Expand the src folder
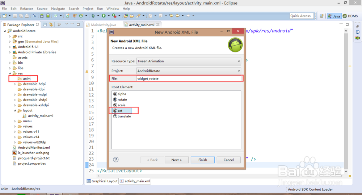 click(x=10, y=36)
